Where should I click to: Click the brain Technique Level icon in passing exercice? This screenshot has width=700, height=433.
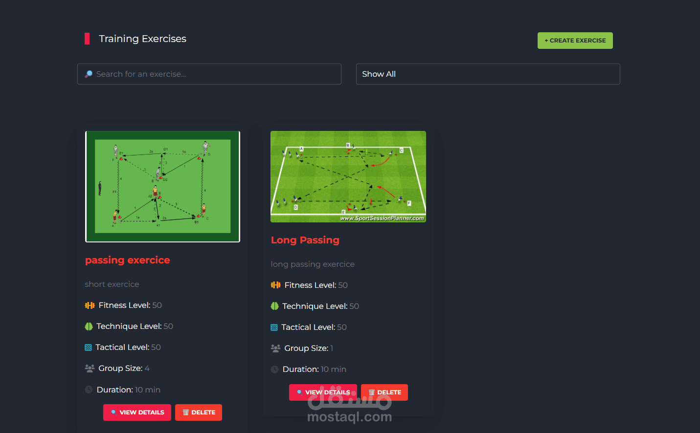89,326
